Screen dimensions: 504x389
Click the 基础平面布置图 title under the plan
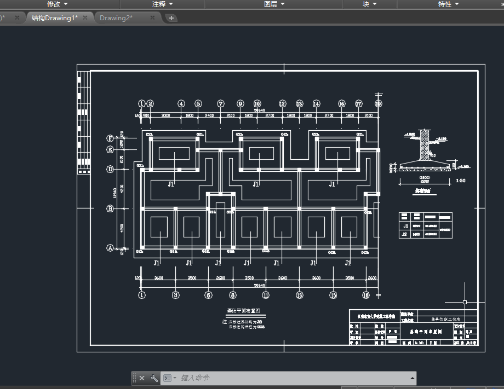click(244, 311)
